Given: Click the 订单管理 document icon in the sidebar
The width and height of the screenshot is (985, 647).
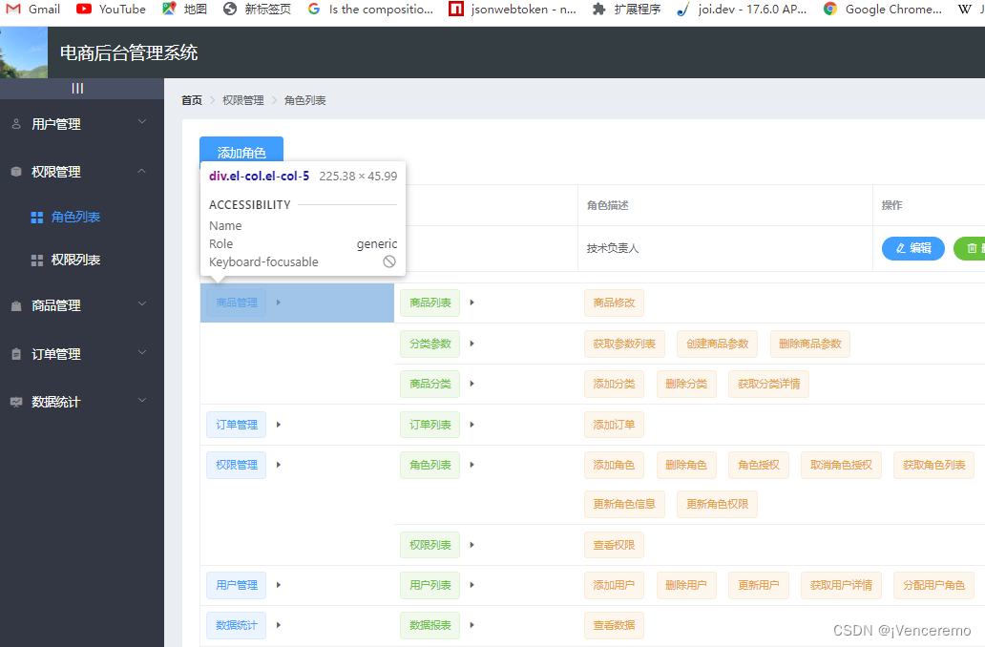Looking at the screenshot, I should click(x=15, y=353).
